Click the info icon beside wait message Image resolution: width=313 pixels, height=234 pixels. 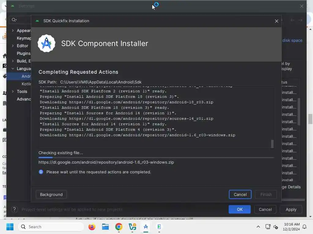(x=41, y=172)
